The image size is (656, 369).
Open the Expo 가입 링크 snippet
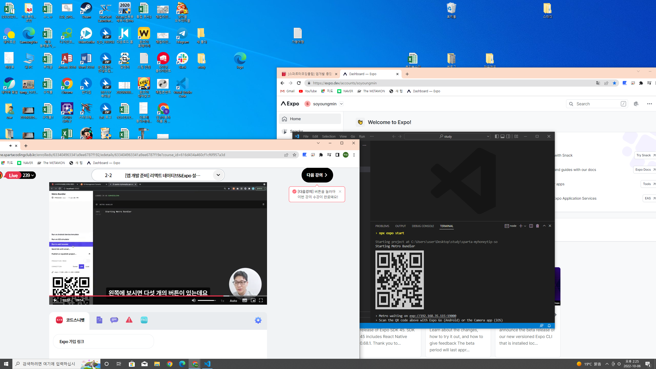click(103, 341)
